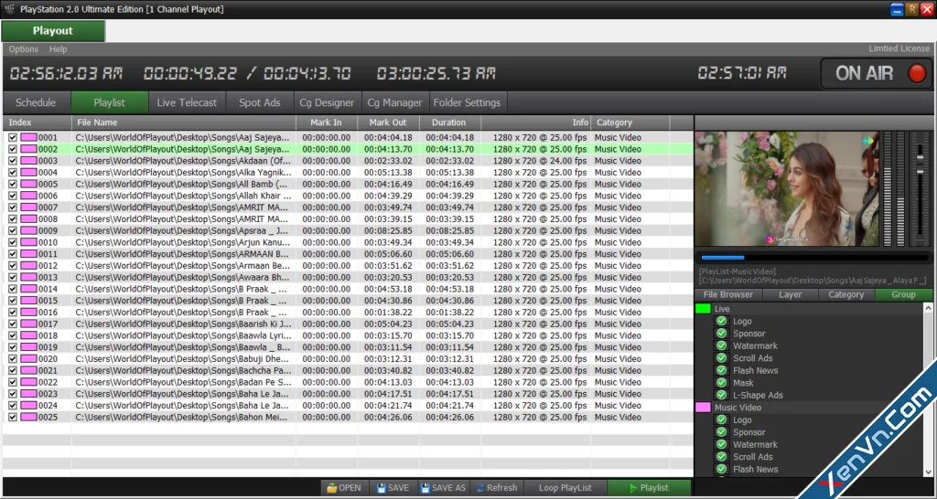937x499 pixels.
Task: Toggle the checkbox for playlist item 0024
Action: point(13,405)
